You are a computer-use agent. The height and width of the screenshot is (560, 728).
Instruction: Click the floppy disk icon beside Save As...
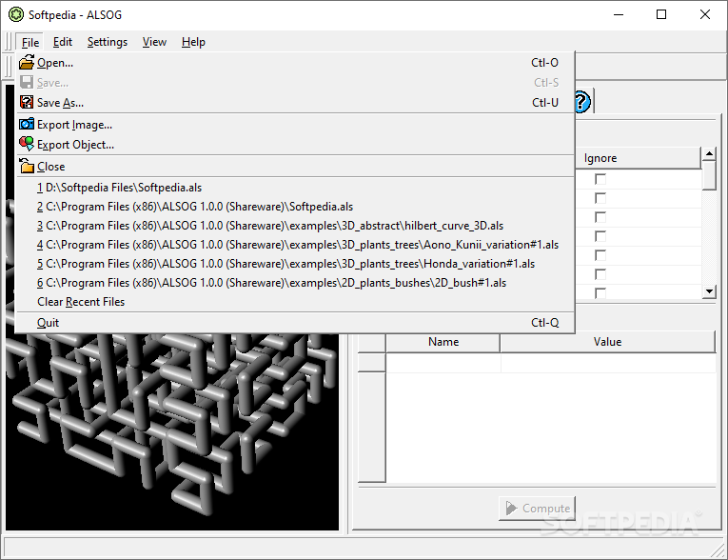point(27,102)
